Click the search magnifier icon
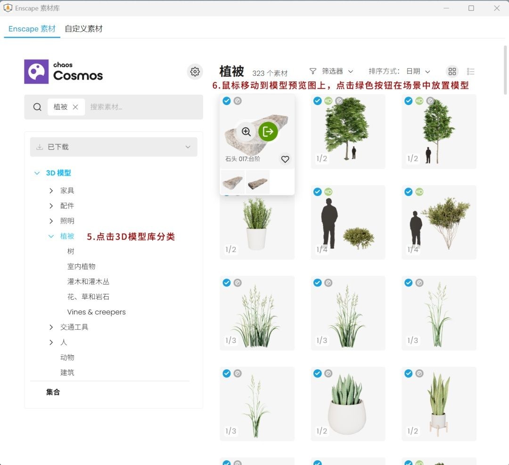 click(37, 107)
